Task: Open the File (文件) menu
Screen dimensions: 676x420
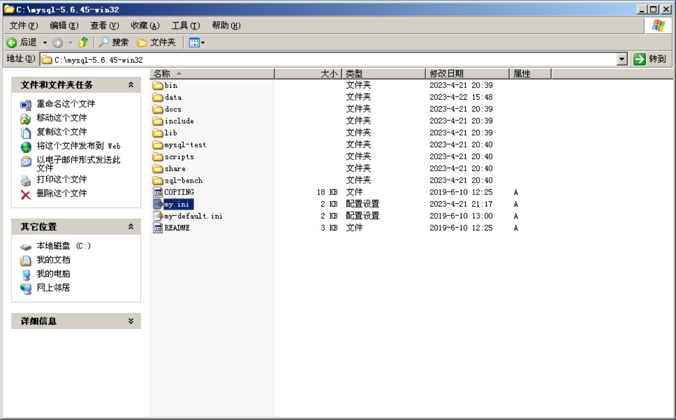Action: point(23,26)
